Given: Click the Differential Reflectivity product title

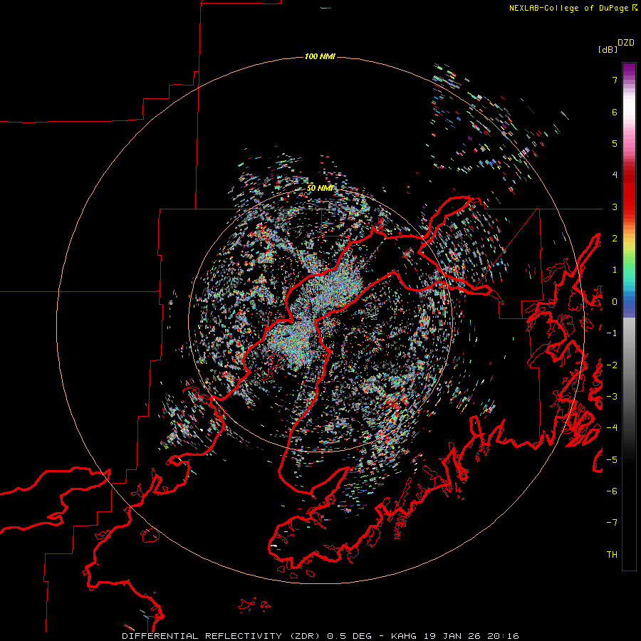Looking at the screenshot, I should coord(222,636).
